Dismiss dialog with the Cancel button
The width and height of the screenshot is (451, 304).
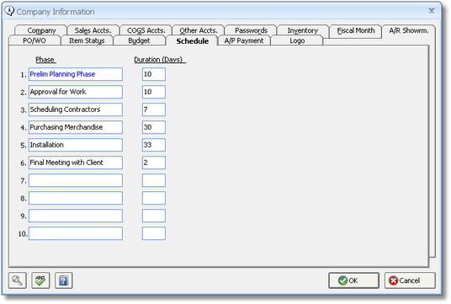pyautogui.click(x=410, y=280)
